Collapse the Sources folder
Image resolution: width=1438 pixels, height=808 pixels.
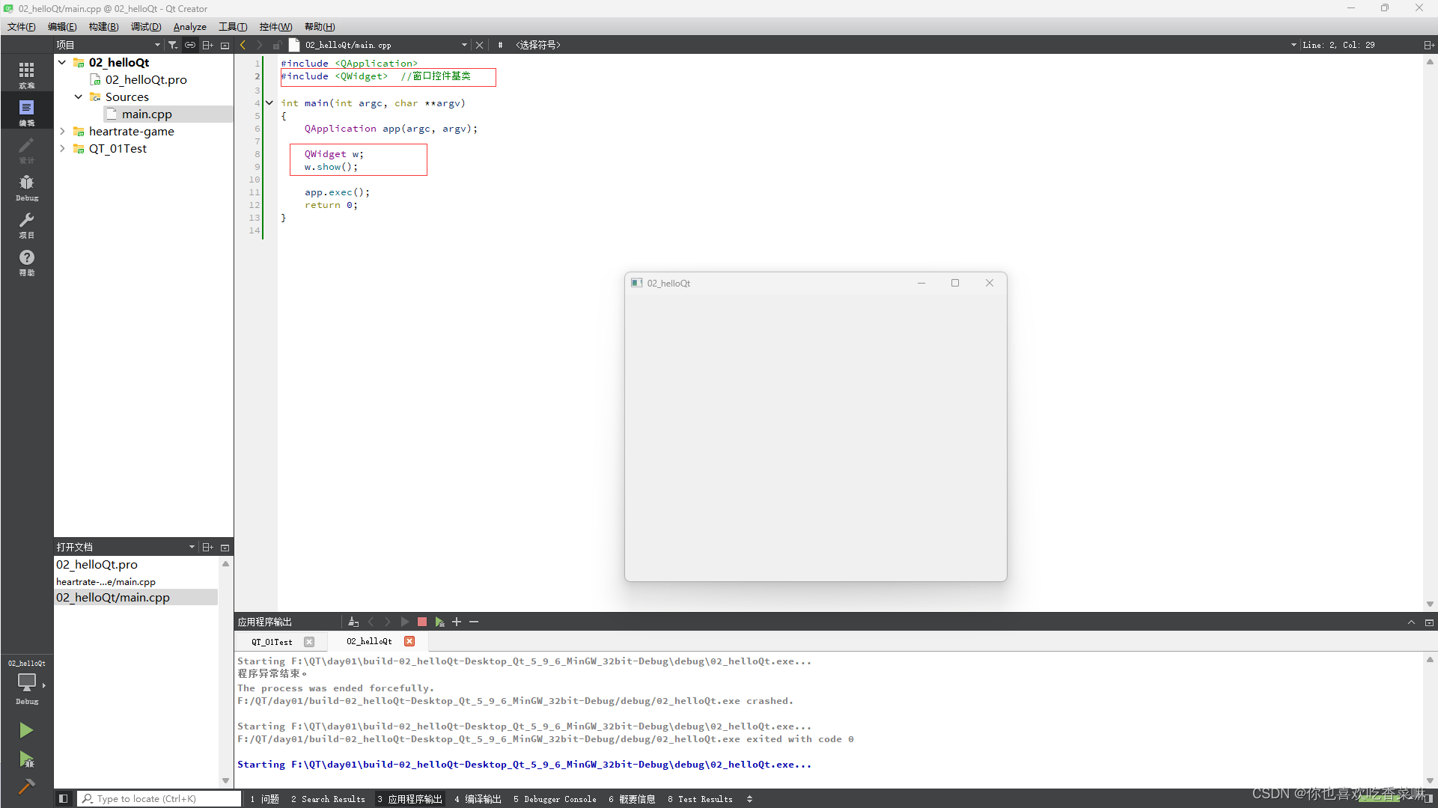(x=79, y=97)
